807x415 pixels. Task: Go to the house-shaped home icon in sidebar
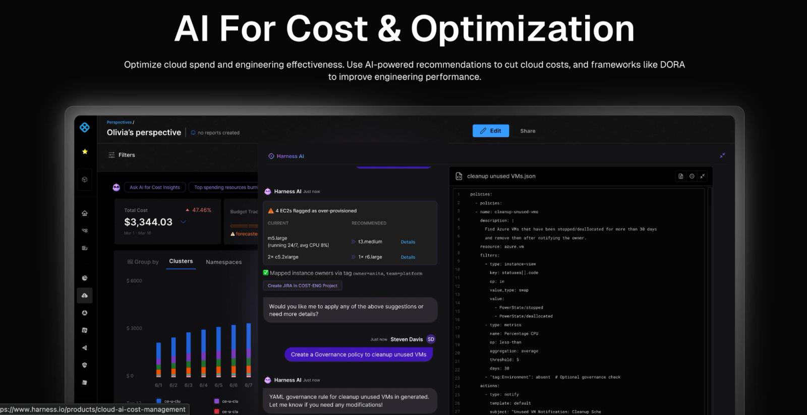(x=85, y=213)
